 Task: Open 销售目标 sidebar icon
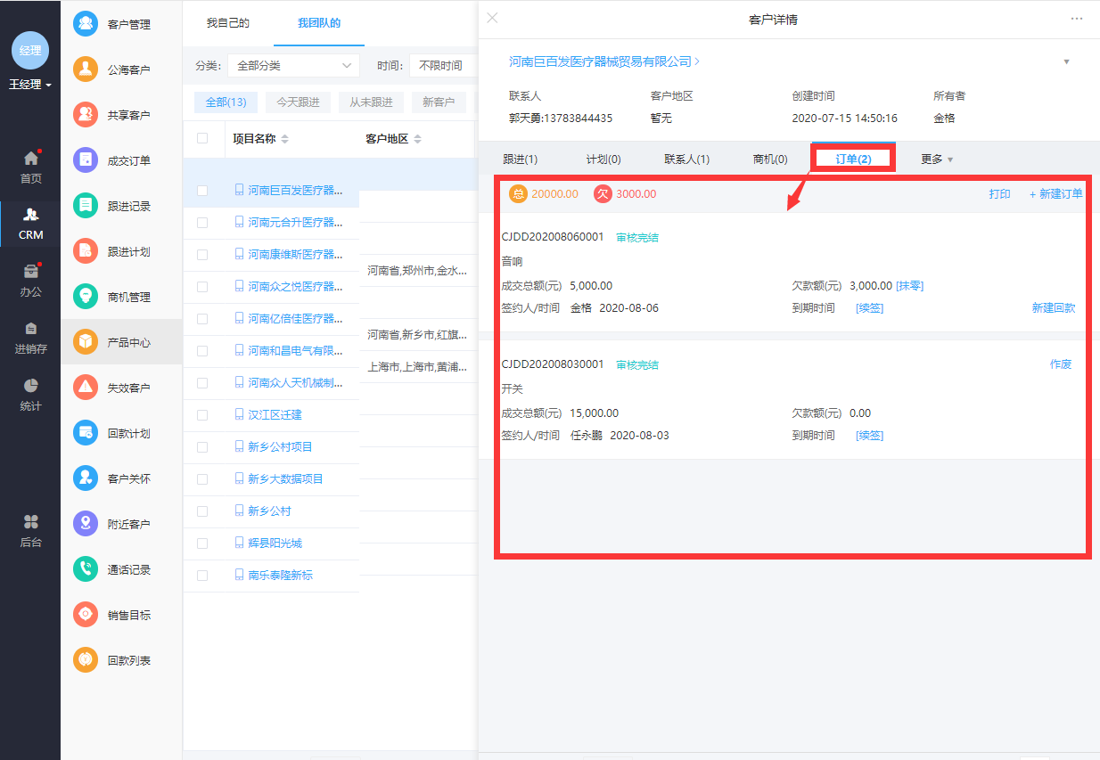point(86,615)
